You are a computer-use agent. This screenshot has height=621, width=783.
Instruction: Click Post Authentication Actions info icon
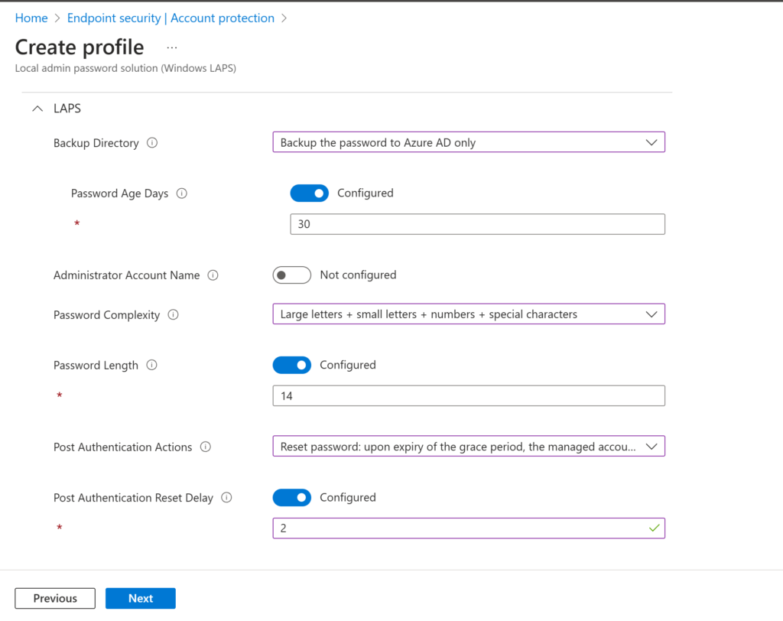pyautogui.click(x=206, y=447)
